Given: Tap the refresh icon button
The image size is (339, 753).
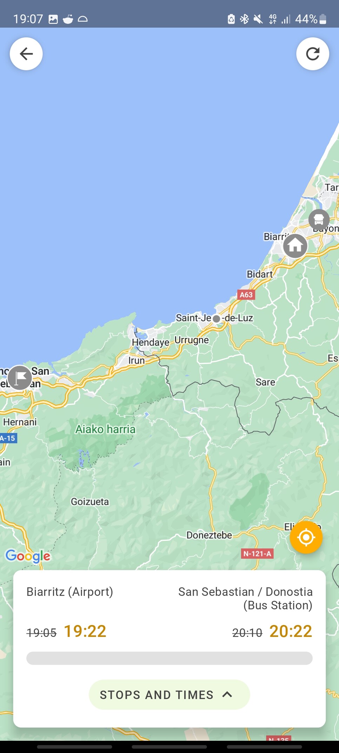Looking at the screenshot, I should [x=313, y=54].
